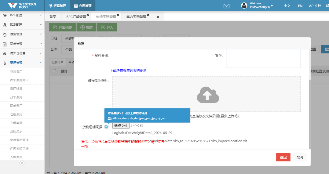Switch to the 物流索赔管理 tab

[x=106, y=17]
